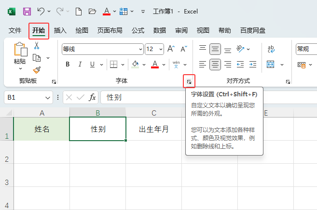Open the 帮助 tab

(x=225, y=30)
